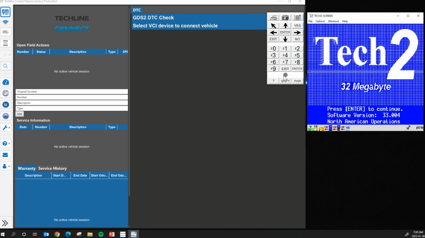Click the SHIFT key on keypad
This screenshot has width=425, height=238.
tap(285, 81)
